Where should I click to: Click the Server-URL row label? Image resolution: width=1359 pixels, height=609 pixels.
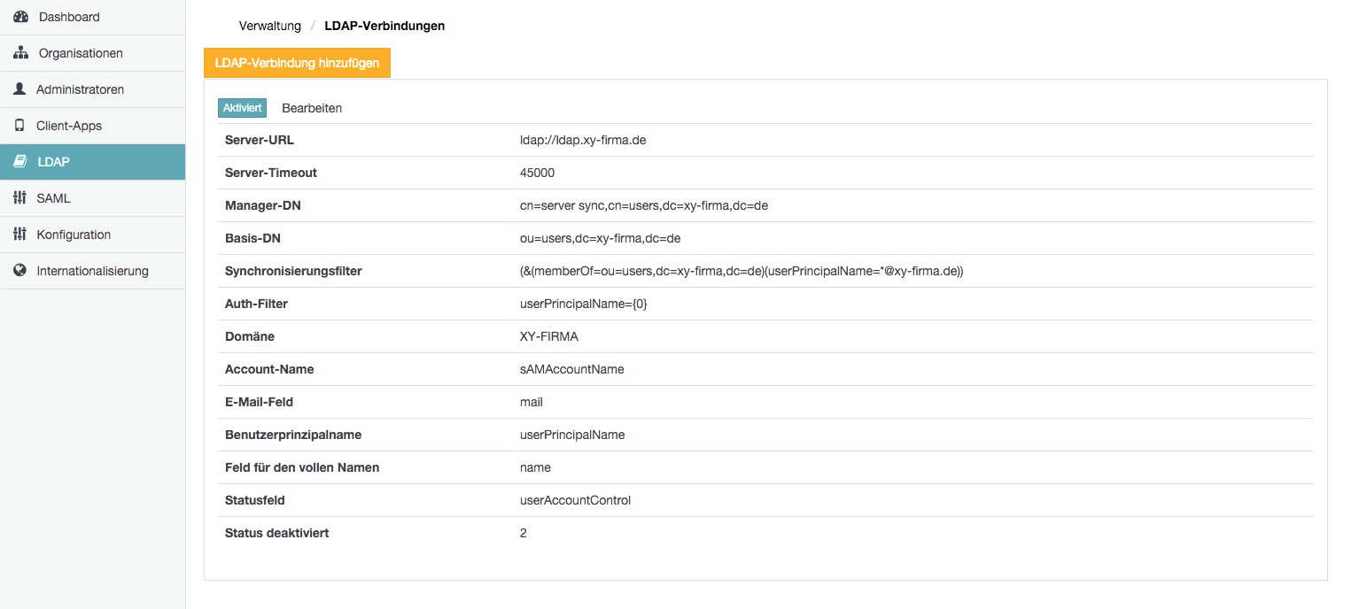(260, 140)
